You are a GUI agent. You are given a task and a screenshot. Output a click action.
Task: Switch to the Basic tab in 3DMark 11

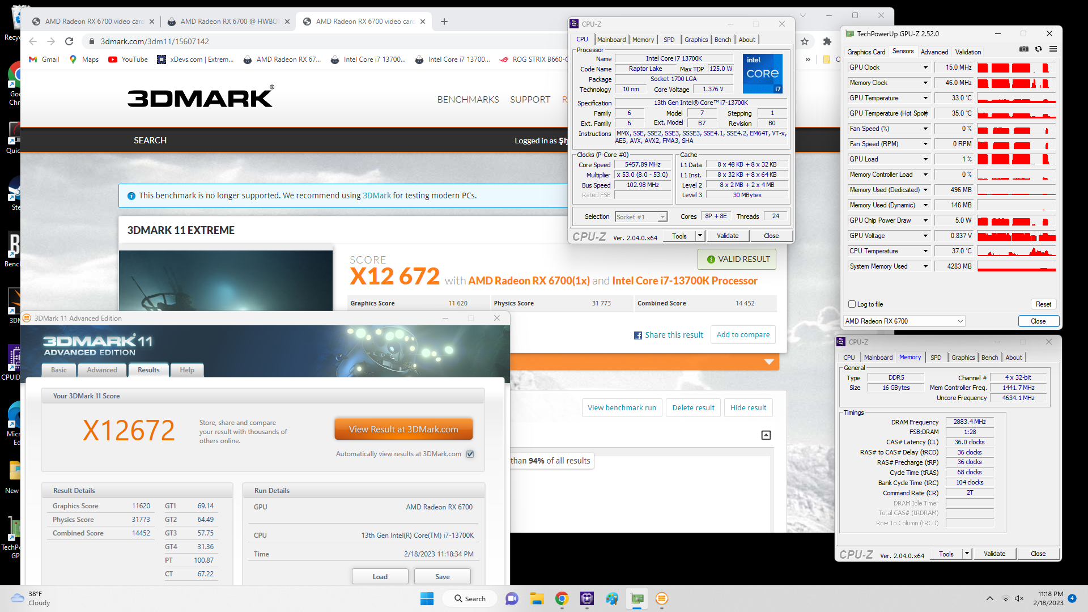pos(59,370)
